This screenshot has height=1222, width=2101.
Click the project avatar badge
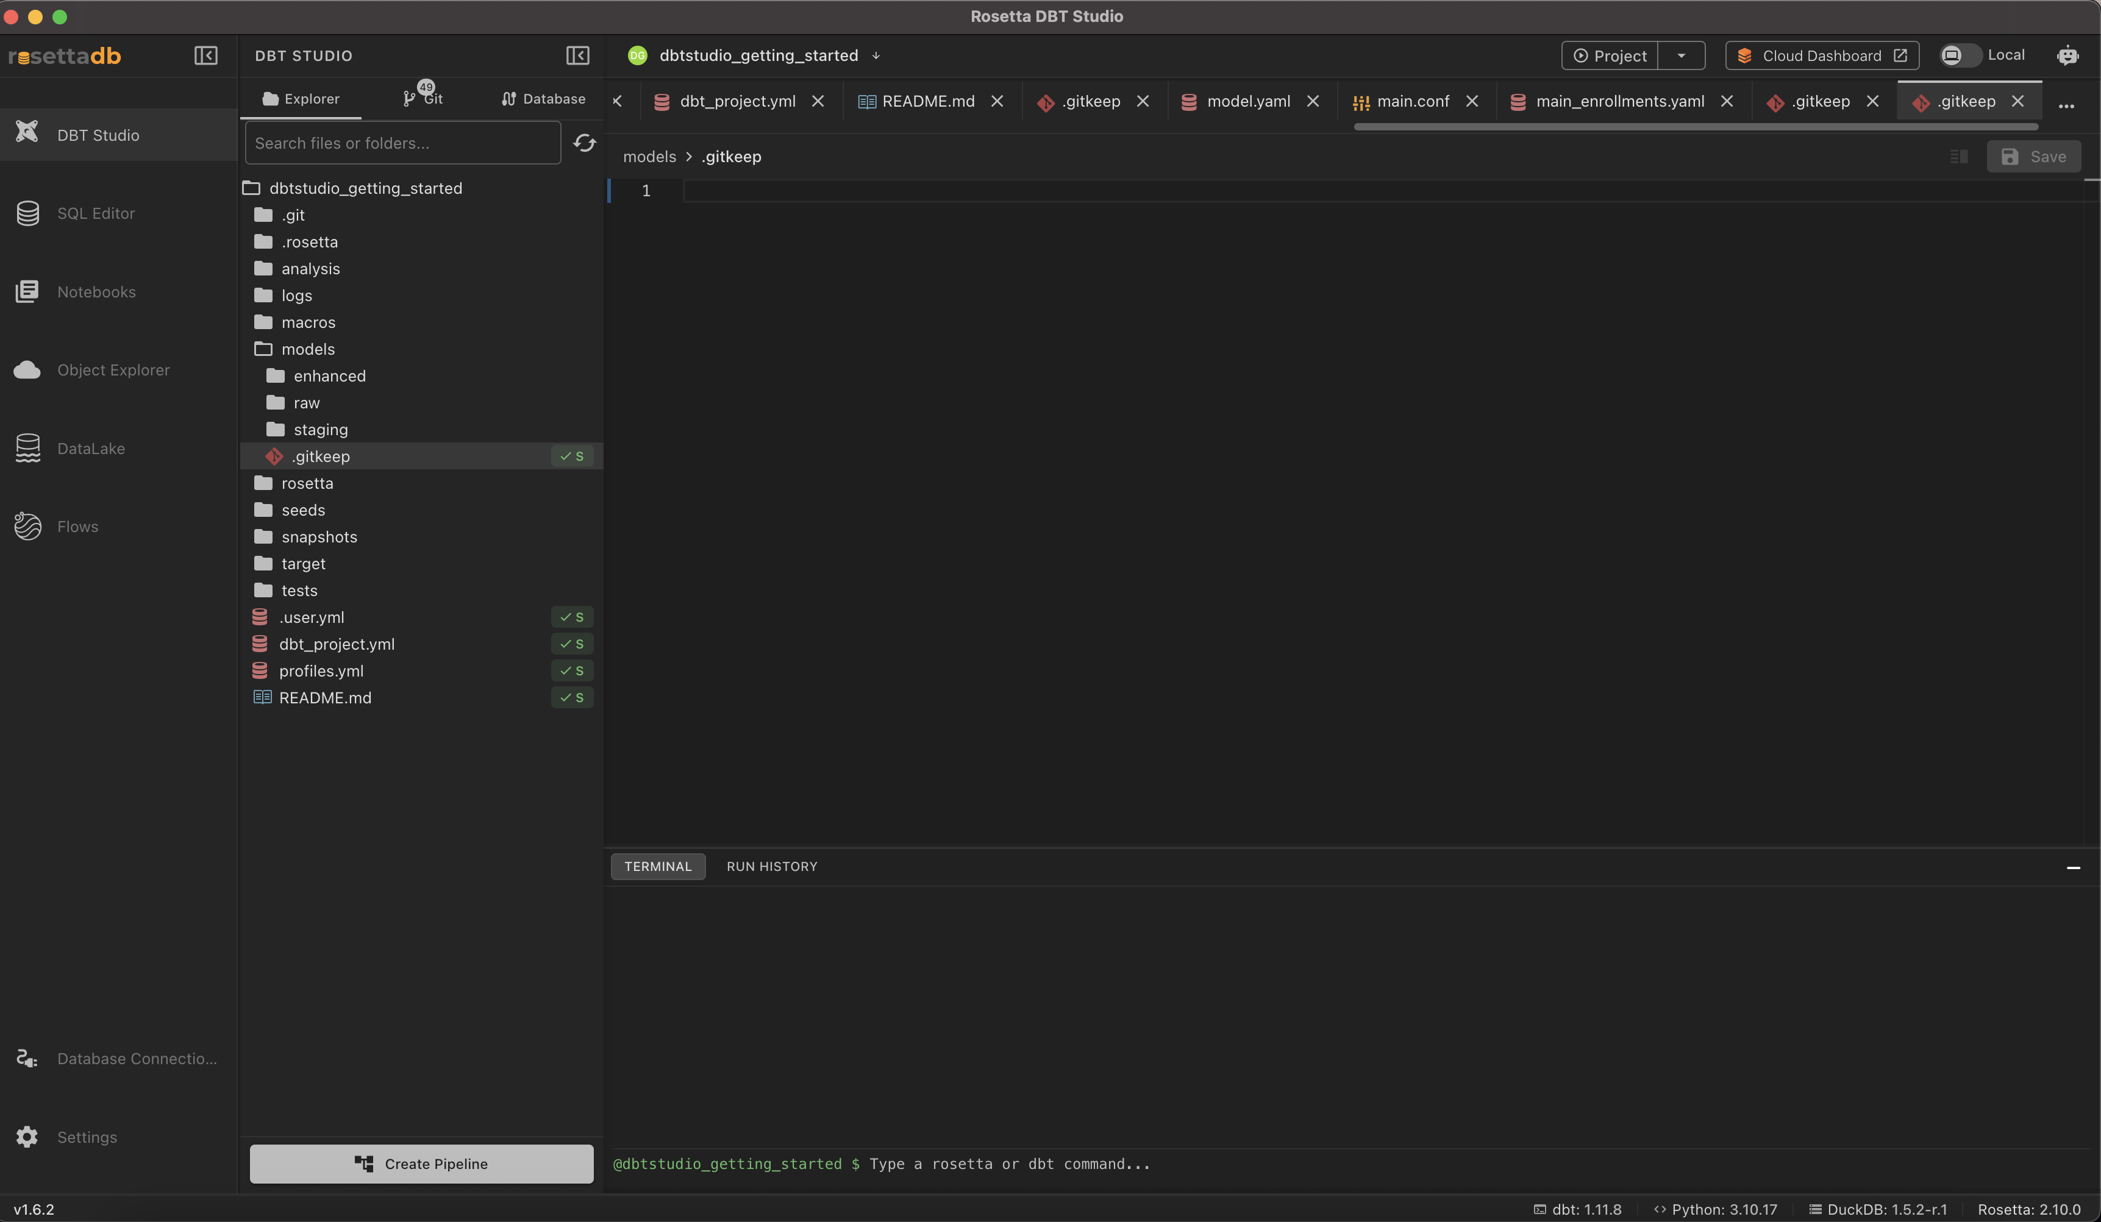click(x=637, y=56)
